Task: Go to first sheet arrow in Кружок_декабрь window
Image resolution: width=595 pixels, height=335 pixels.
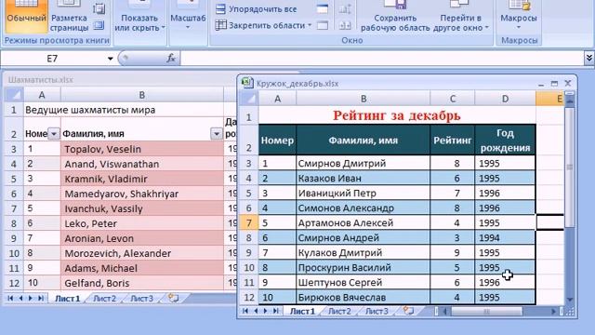Action: pyautogui.click(x=245, y=311)
